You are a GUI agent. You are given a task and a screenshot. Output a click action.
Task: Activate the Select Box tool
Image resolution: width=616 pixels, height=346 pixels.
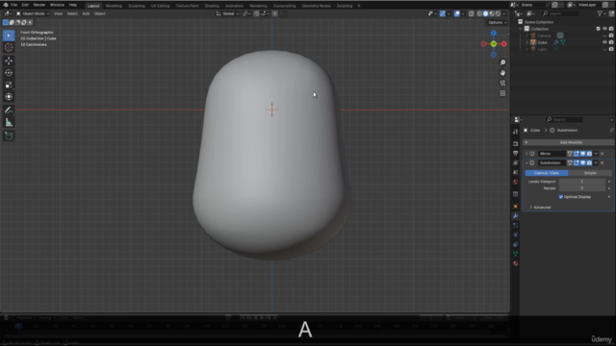click(9, 36)
